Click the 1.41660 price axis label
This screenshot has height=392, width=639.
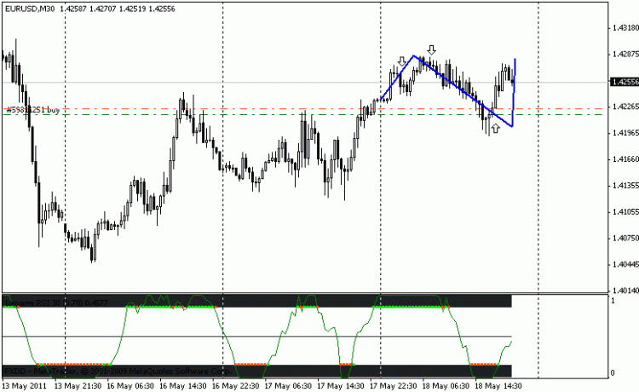tap(624, 159)
